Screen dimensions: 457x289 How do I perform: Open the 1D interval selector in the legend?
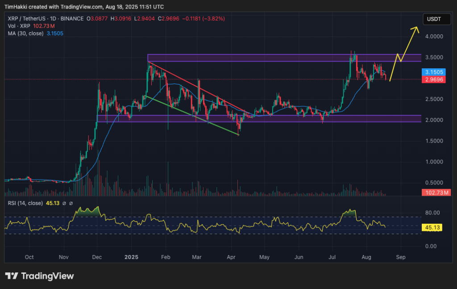tap(52, 19)
